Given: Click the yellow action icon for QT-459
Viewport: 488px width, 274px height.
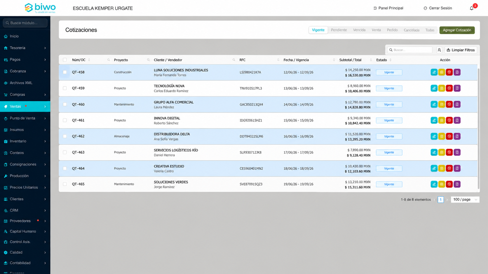Looking at the screenshot, I should 442,88.
